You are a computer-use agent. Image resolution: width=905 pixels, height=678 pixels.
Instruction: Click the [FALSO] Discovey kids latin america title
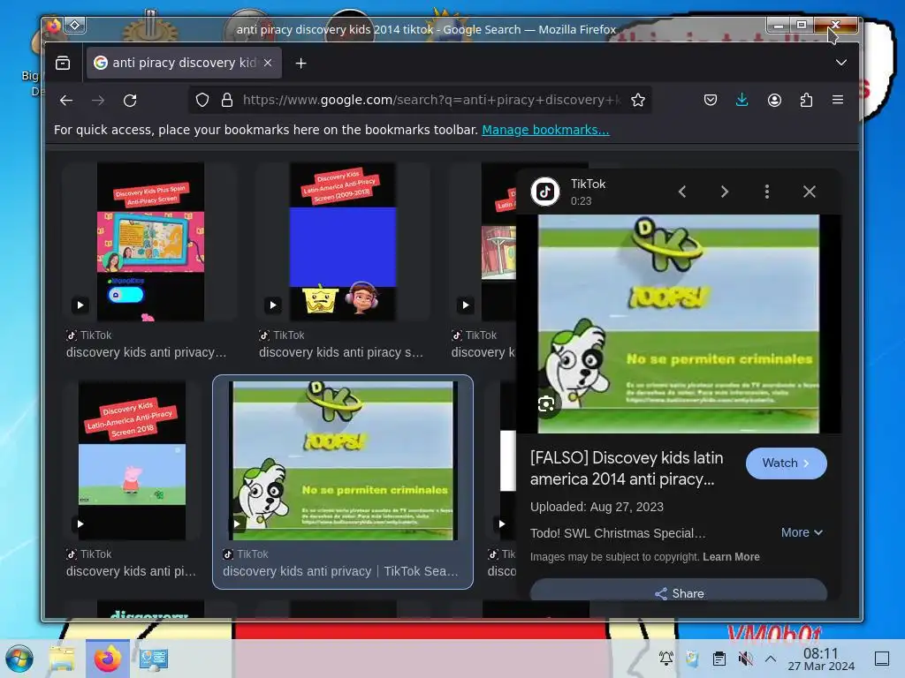pos(627,468)
